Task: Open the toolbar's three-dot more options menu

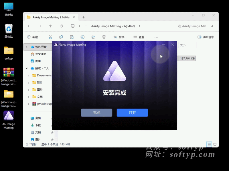Action: tap(156, 37)
